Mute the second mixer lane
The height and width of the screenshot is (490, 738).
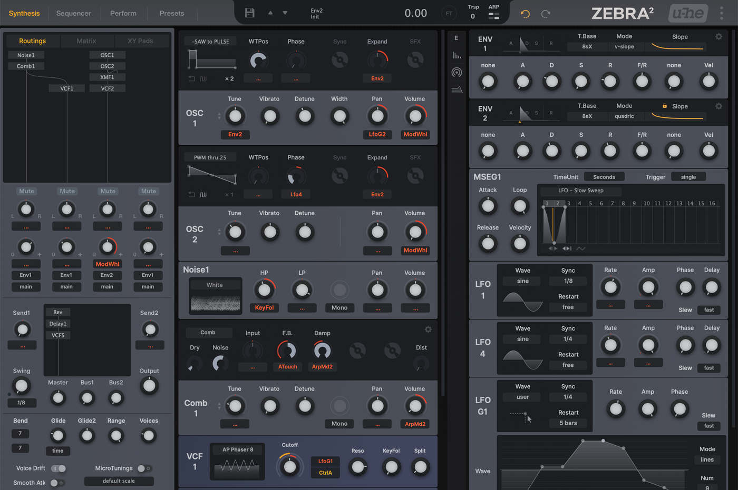[x=67, y=191]
